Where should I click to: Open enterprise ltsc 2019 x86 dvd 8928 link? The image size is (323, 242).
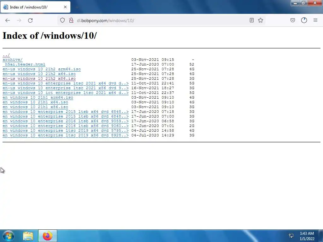tap(66, 135)
